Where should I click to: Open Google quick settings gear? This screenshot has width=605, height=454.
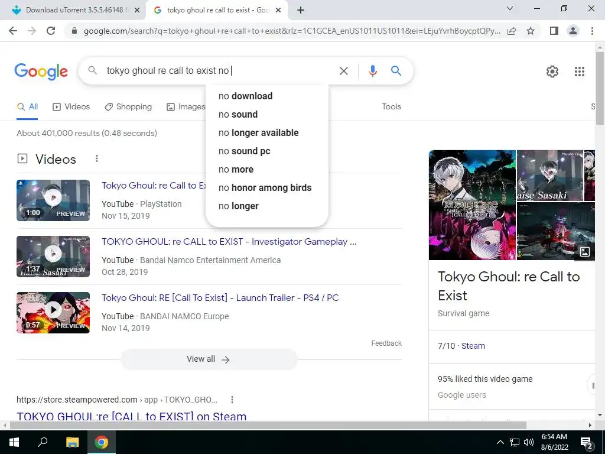pos(552,72)
